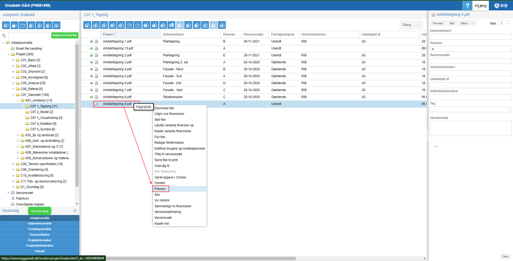Select the C07.2_Model folder

click(x=42, y=112)
